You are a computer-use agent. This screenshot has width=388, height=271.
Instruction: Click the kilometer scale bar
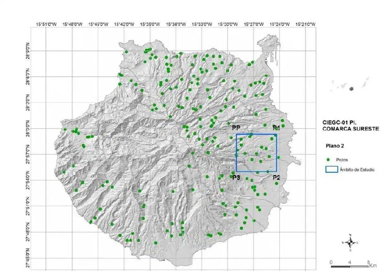(x=350, y=266)
